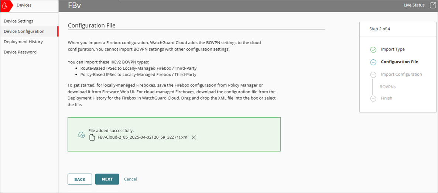This screenshot has height=193, width=438.
Task: Click the WatchGuard flame logo icon
Action: (4, 6)
